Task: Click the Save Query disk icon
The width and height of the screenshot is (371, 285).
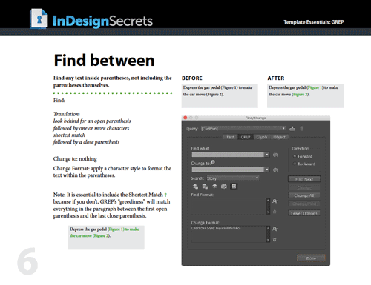Action: (292, 129)
